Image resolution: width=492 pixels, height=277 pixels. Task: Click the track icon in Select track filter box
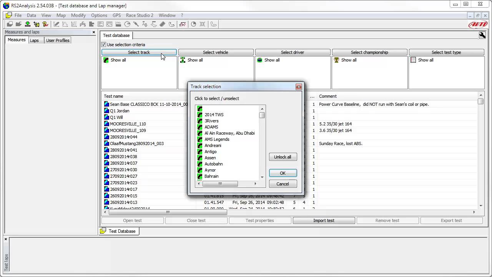click(x=106, y=60)
